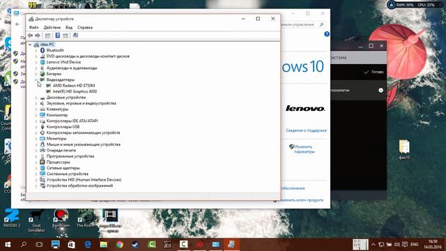Open the Windows Start button
Screen dimensions: 446x251
tap(8, 245)
